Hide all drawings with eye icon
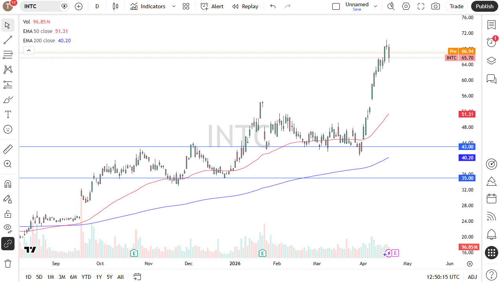 click(x=7, y=229)
